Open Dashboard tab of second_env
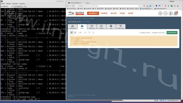Screen dimensions: 183x103 pos(72,27)
